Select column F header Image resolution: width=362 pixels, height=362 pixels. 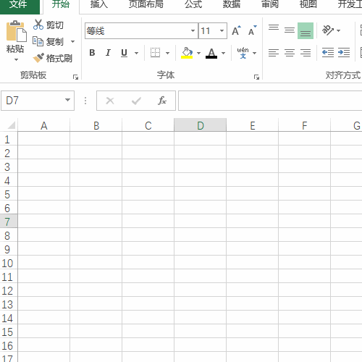pyautogui.click(x=305, y=125)
